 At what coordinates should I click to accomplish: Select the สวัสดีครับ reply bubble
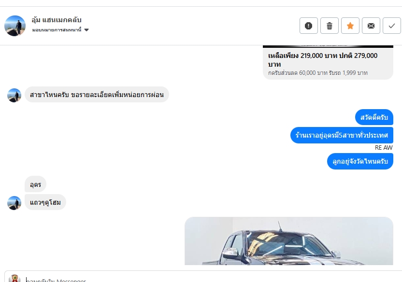[374, 117]
